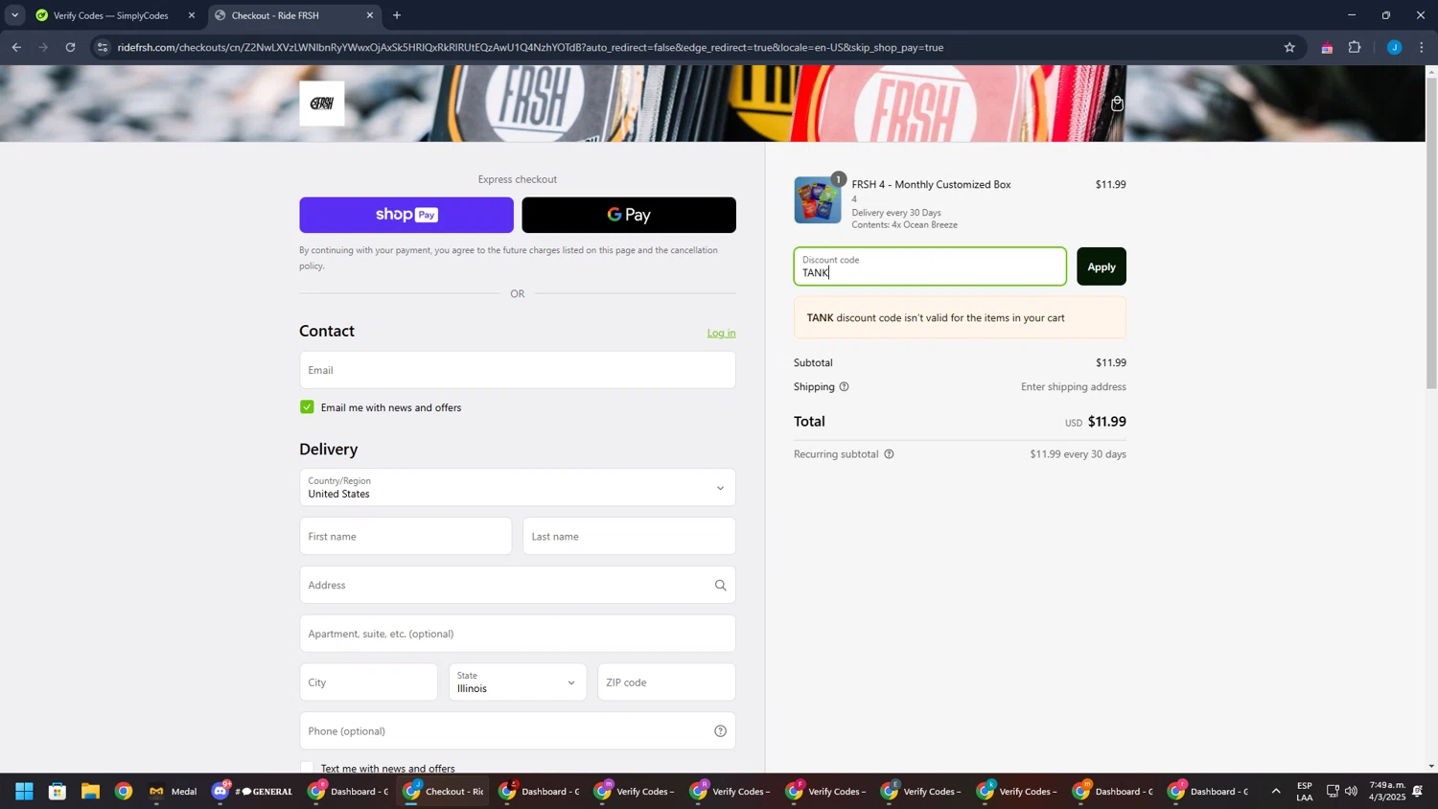Click the 'Express checkout' label

518,179
